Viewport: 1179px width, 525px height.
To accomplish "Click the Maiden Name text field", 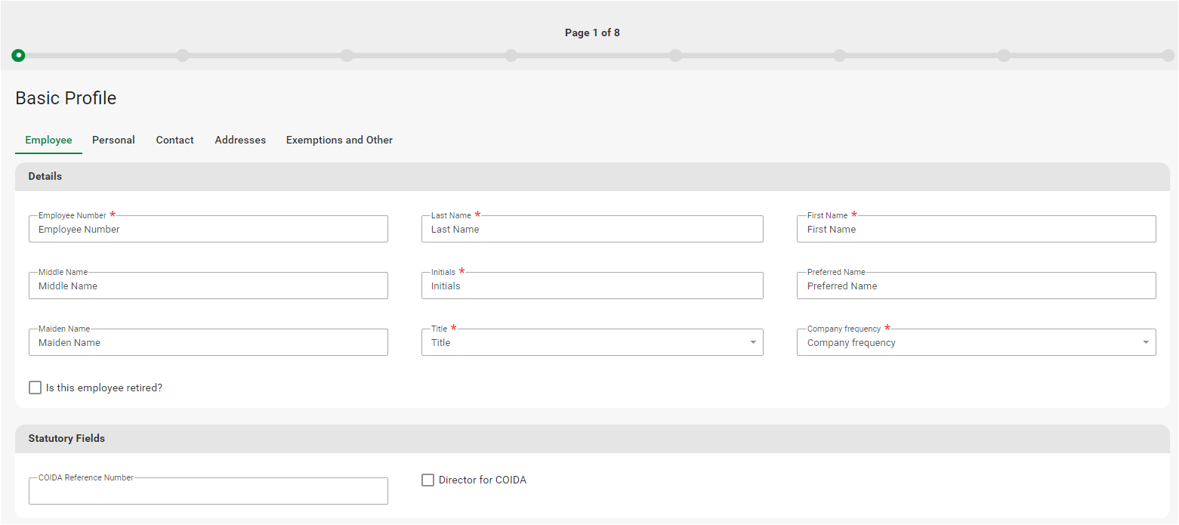I will (x=208, y=343).
